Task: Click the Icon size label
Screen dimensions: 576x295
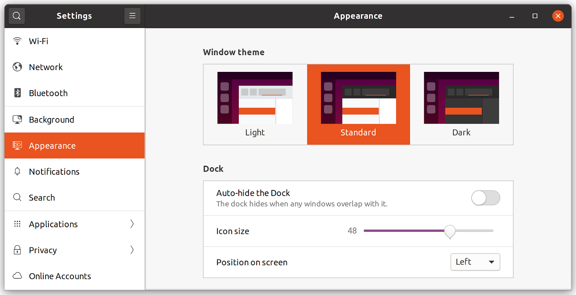Action: tap(233, 231)
